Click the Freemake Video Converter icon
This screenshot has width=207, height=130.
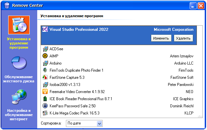click(45, 92)
